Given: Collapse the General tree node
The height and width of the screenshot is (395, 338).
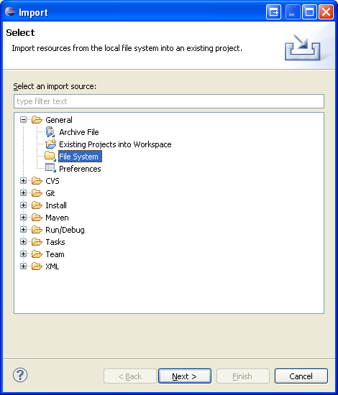Looking at the screenshot, I should point(23,119).
